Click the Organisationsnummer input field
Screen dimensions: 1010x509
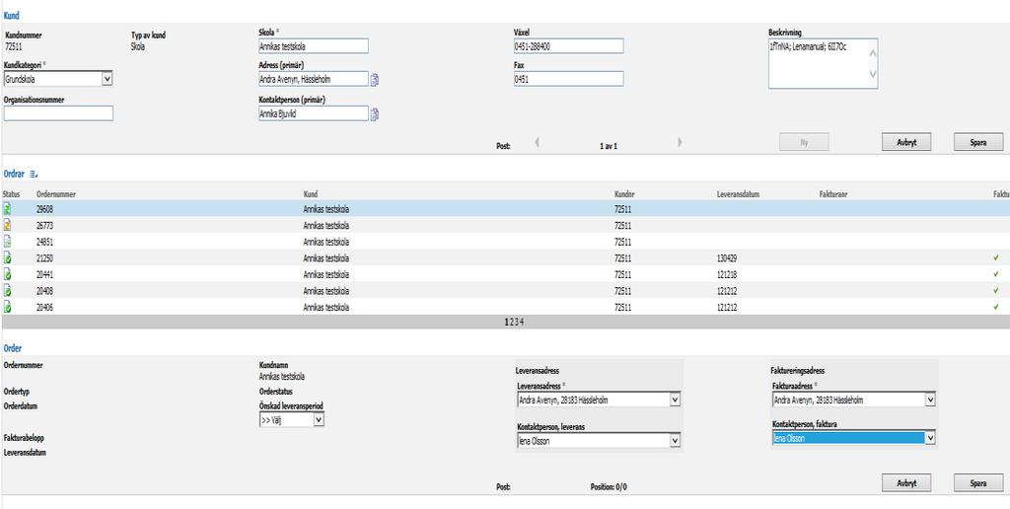(58, 113)
